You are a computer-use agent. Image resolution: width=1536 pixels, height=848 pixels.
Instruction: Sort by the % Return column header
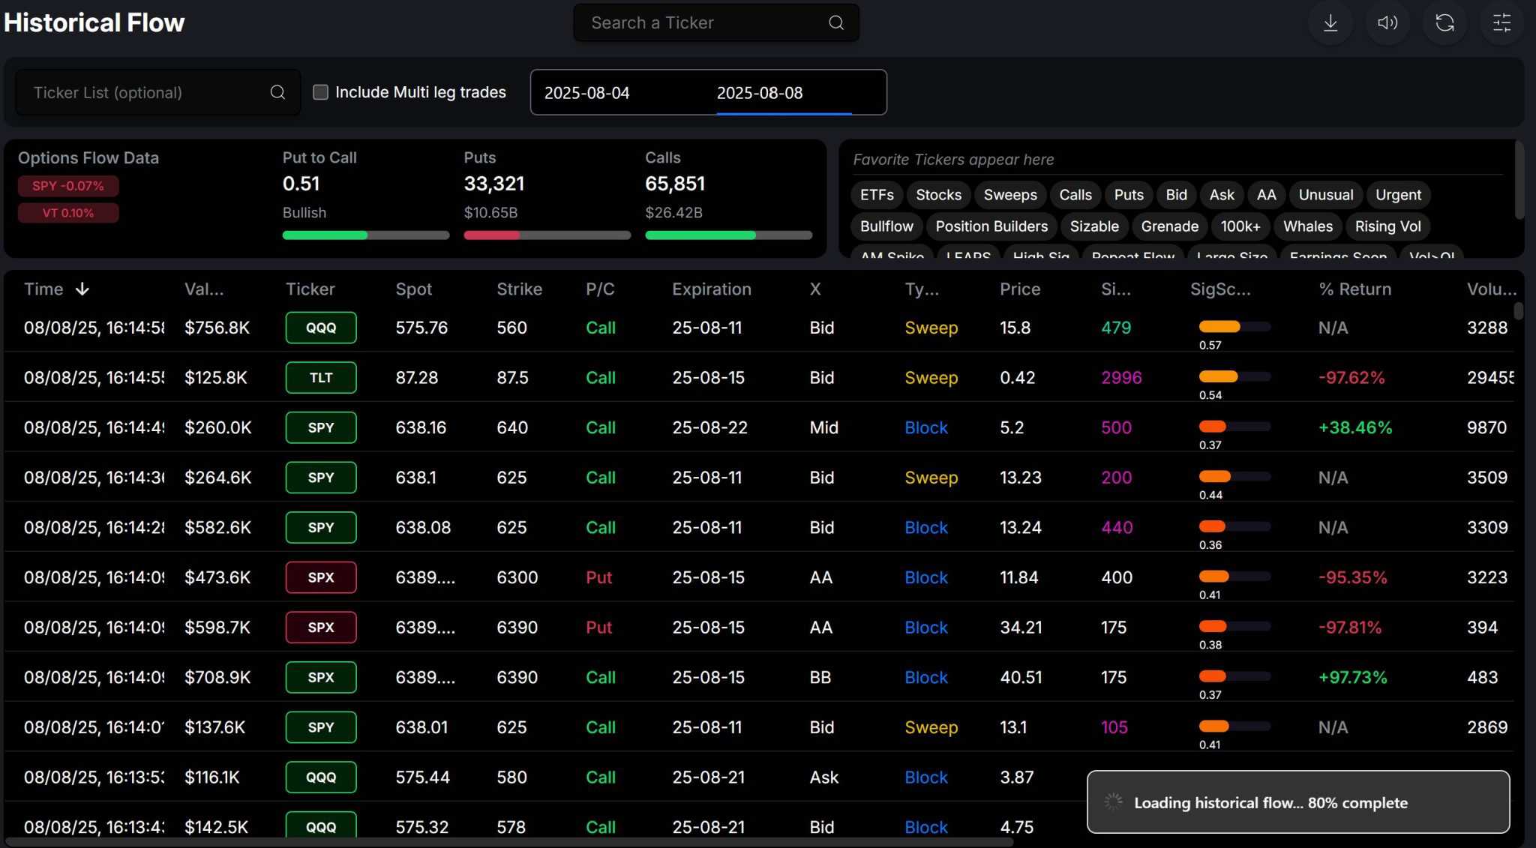tap(1354, 289)
